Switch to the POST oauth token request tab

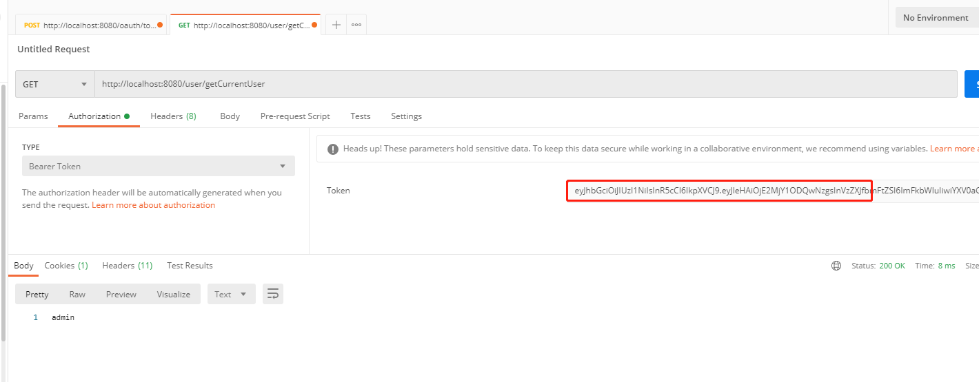91,25
